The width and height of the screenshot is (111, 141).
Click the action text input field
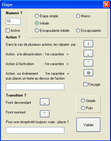coord(35,87)
